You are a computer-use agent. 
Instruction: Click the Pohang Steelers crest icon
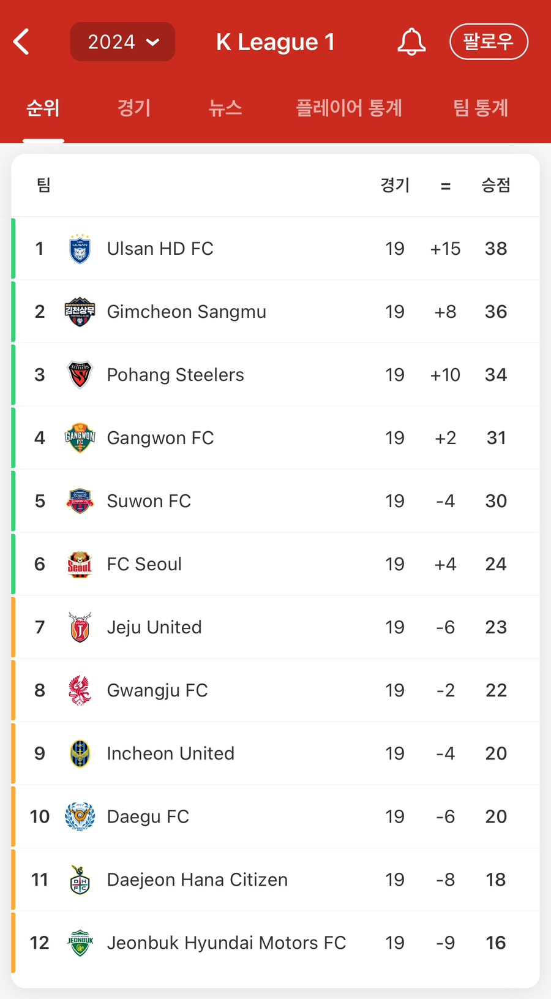pyautogui.click(x=80, y=375)
